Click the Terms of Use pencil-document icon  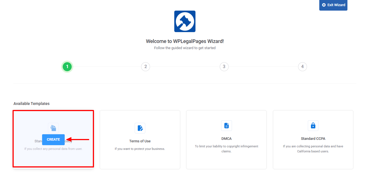coord(140,128)
